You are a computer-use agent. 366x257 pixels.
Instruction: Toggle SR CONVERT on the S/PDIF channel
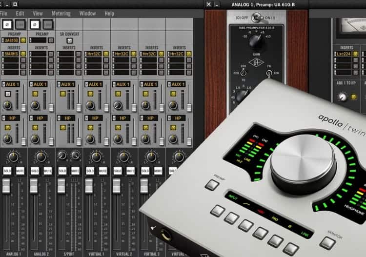pos(69,40)
